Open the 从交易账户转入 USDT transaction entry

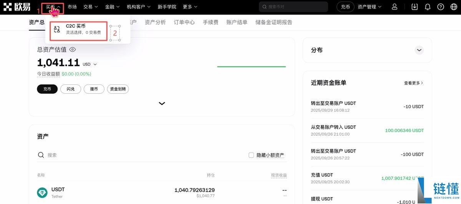coord(367,130)
